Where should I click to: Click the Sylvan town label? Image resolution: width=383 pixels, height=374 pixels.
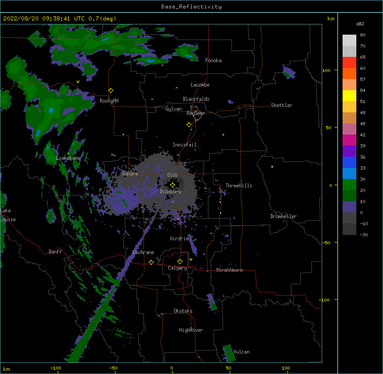(x=173, y=109)
